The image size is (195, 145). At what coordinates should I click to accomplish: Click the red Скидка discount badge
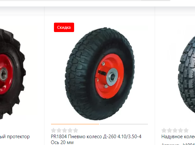[64, 28]
